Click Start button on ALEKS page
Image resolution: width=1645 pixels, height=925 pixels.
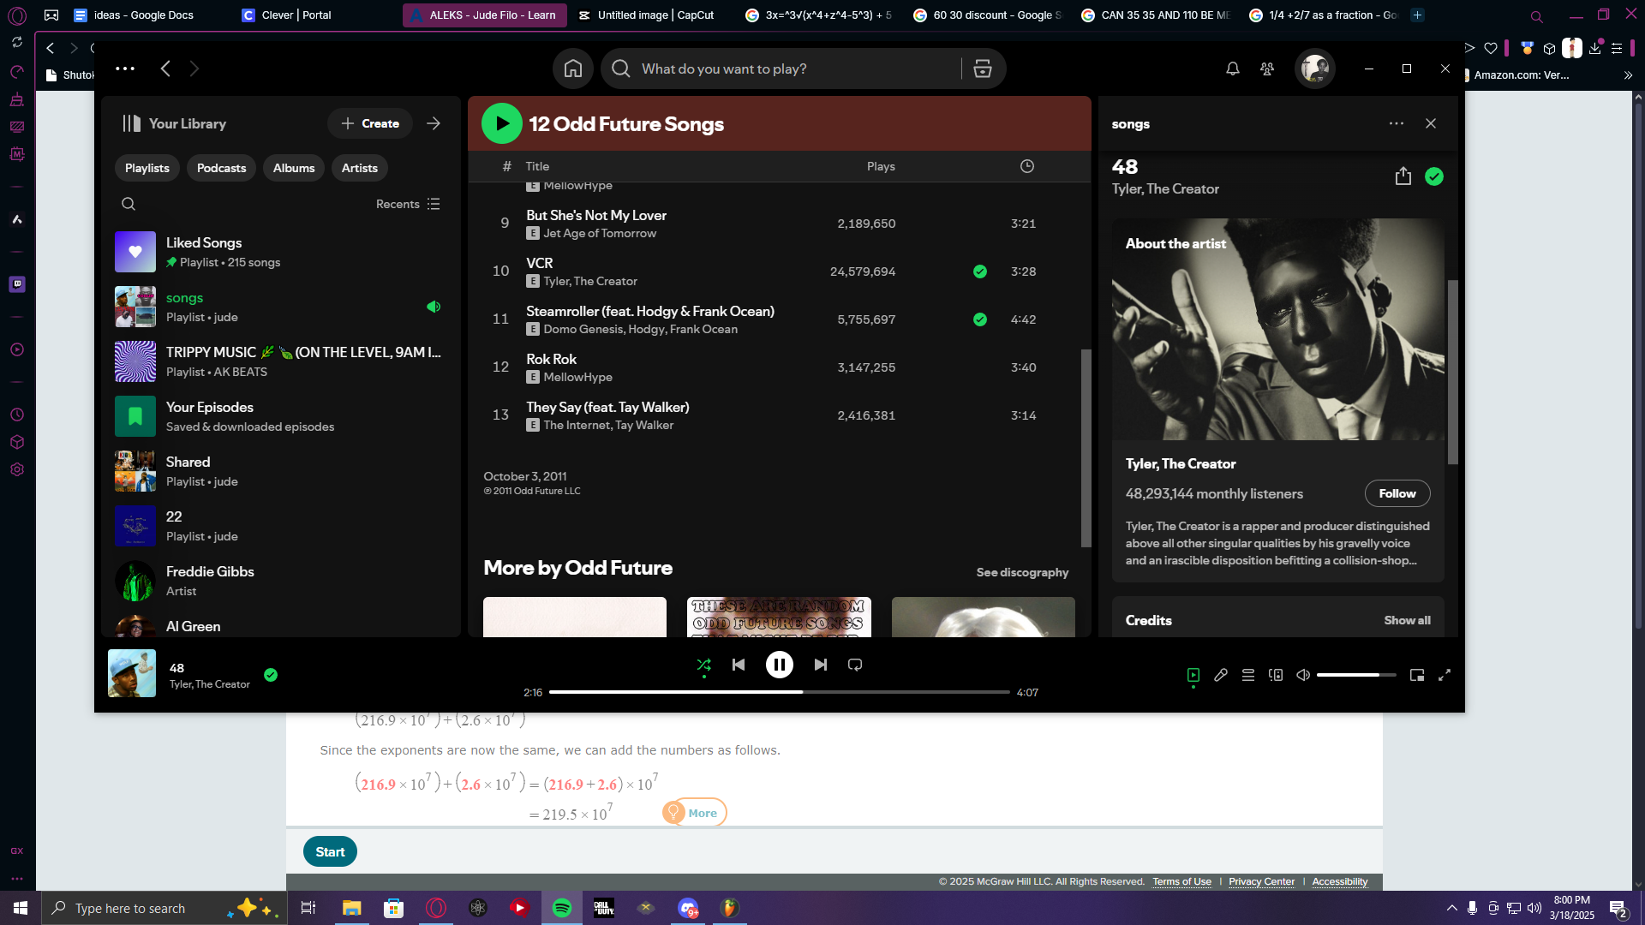pos(330,851)
